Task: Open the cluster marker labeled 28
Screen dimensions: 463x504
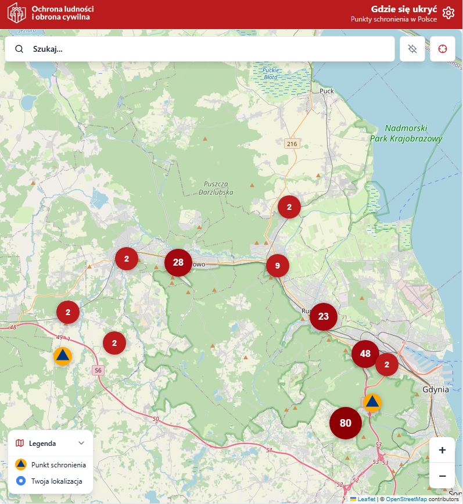Action: pyautogui.click(x=178, y=262)
